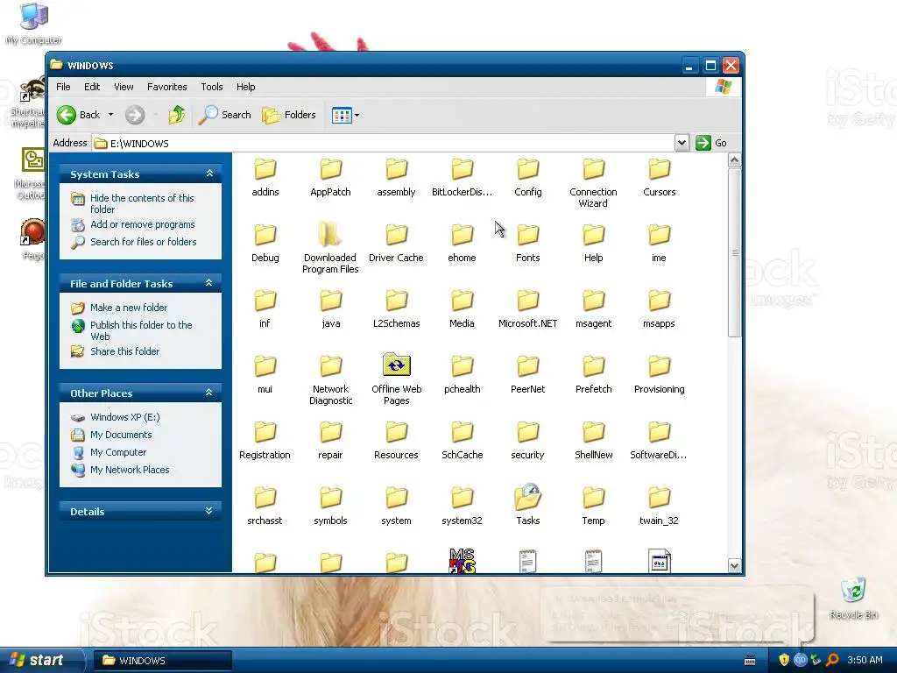Click Hide the contents of this folder

pyautogui.click(x=142, y=203)
